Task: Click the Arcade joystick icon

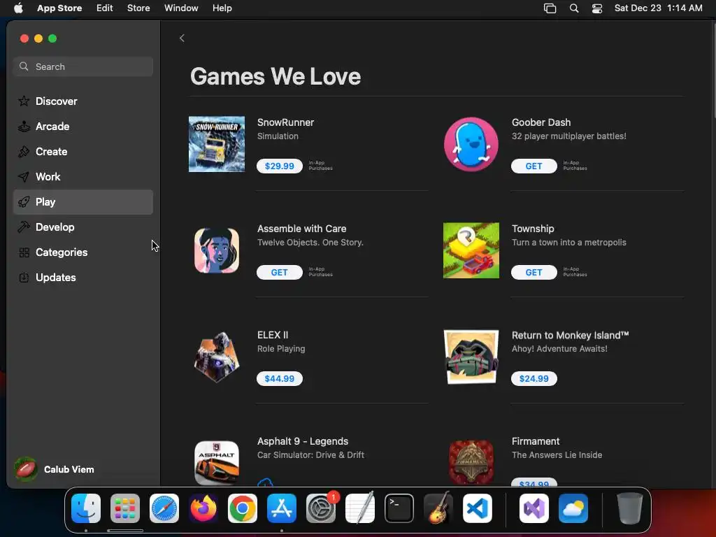Action: pos(24,127)
